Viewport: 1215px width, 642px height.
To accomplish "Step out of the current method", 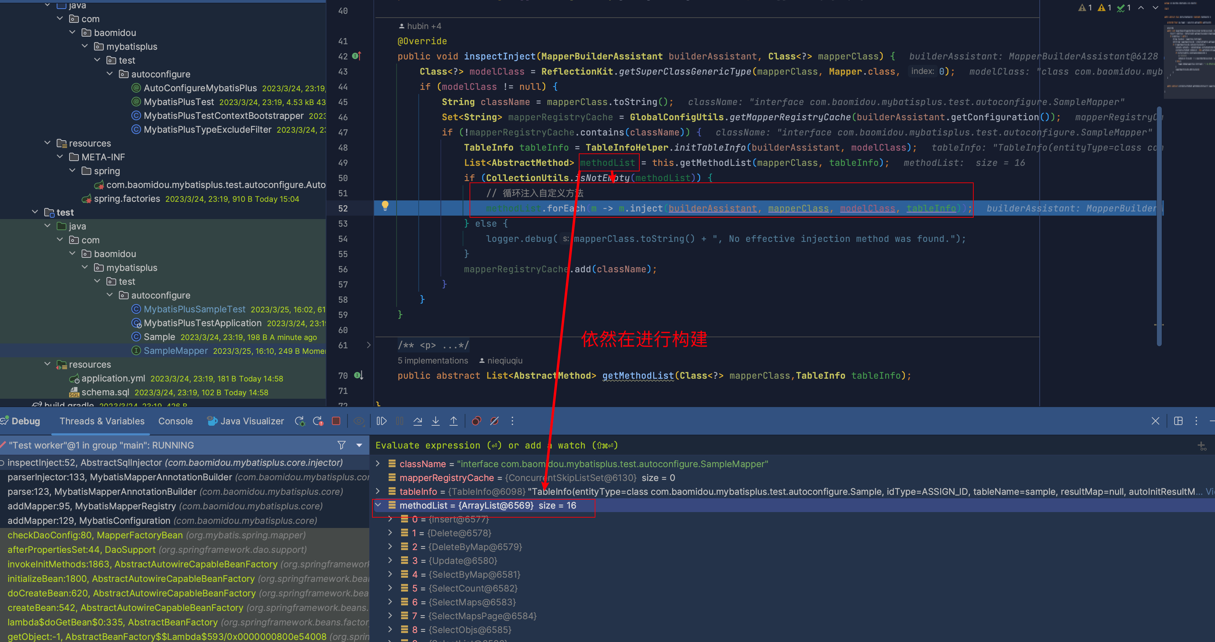I will pyautogui.click(x=453, y=421).
